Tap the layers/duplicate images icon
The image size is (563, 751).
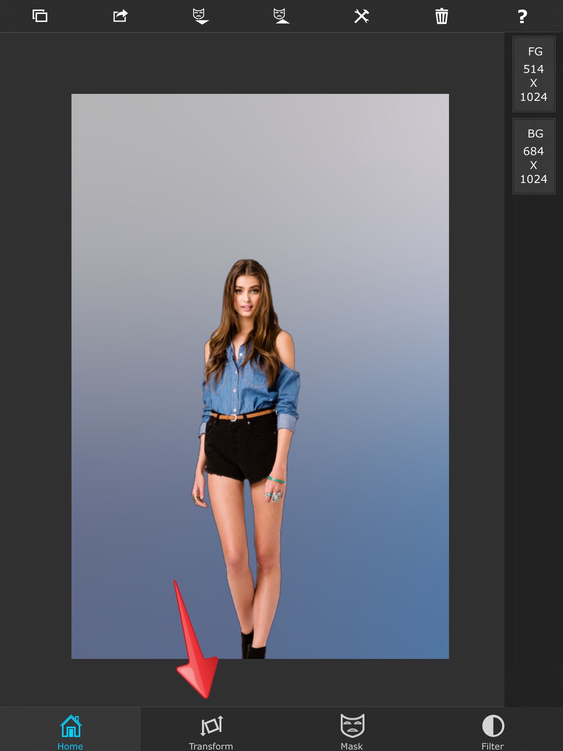(40, 16)
